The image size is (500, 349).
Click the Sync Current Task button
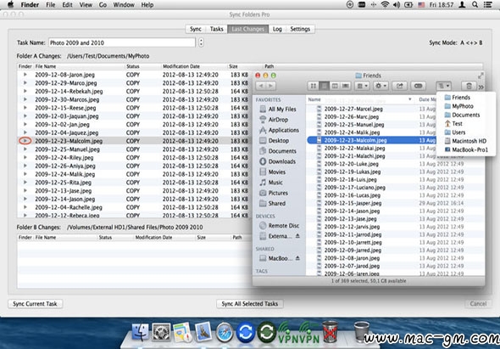35,304
